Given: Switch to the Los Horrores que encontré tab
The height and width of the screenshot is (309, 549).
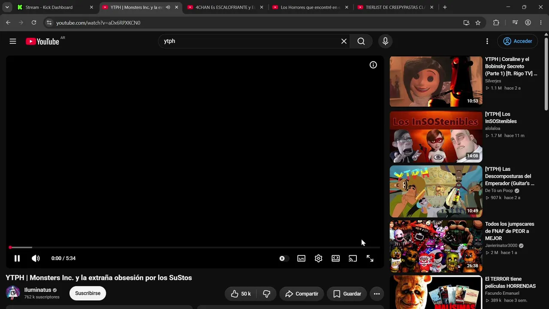Looking at the screenshot, I should pyautogui.click(x=310, y=7).
